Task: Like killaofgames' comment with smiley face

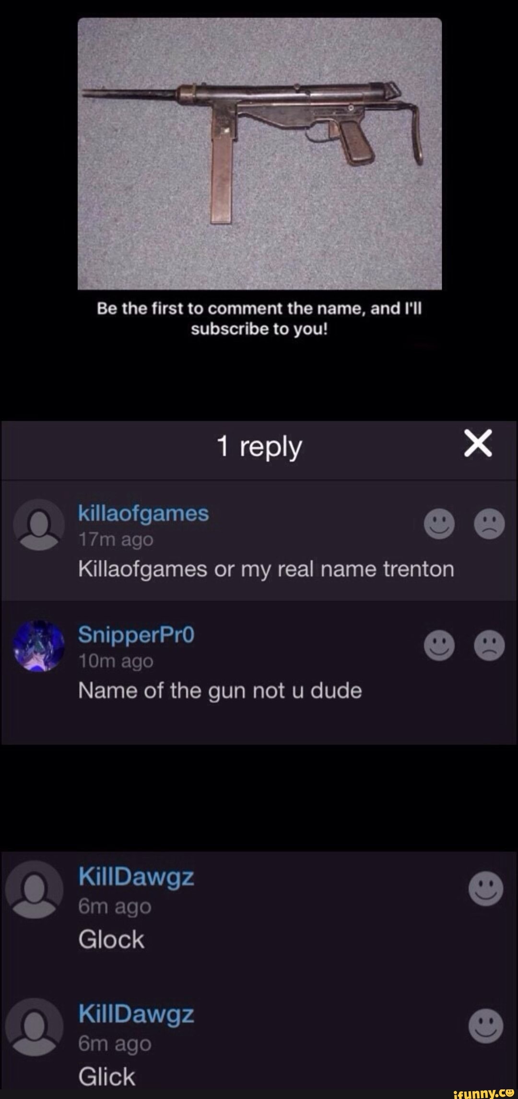Action: click(439, 523)
